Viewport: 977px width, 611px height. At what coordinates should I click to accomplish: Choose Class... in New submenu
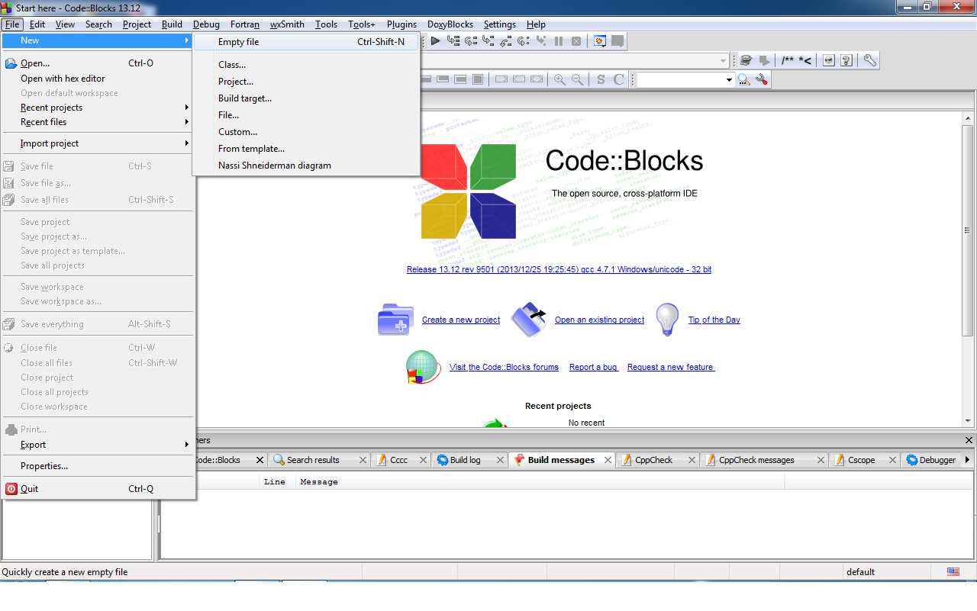click(x=306, y=65)
